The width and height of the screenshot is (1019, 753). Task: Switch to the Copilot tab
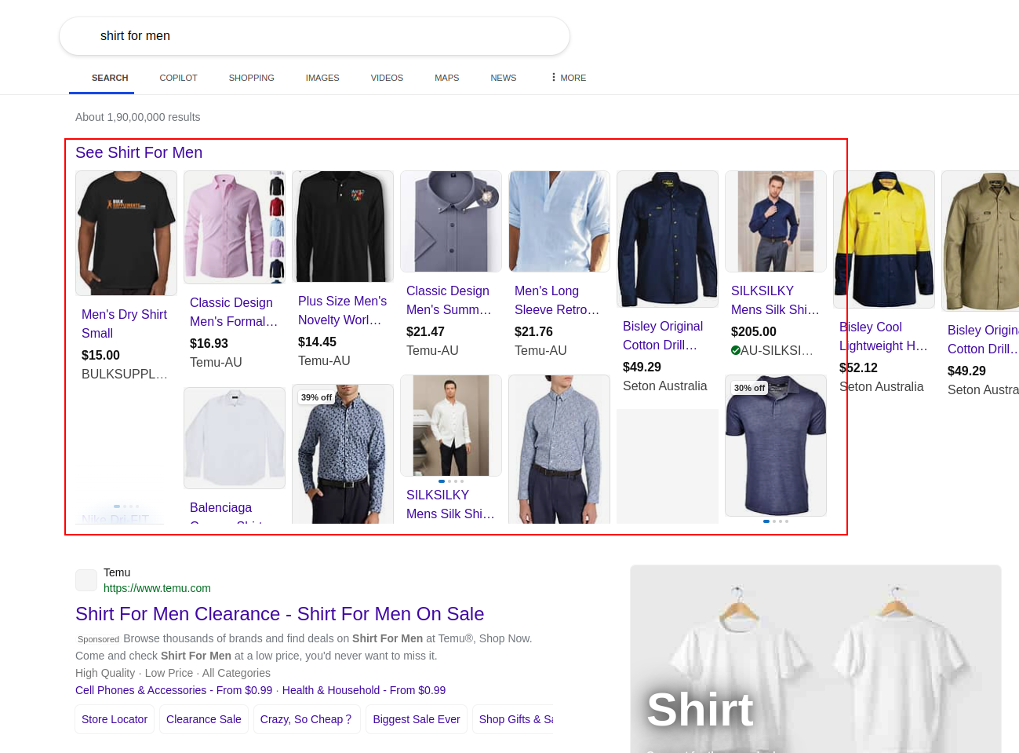[x=178, y=78]
